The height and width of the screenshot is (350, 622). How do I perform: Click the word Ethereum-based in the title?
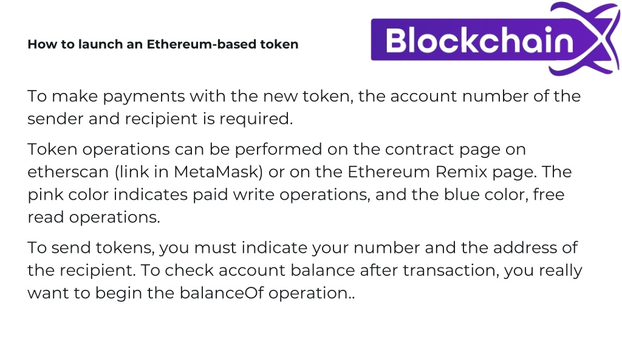(x=201, y=44)
